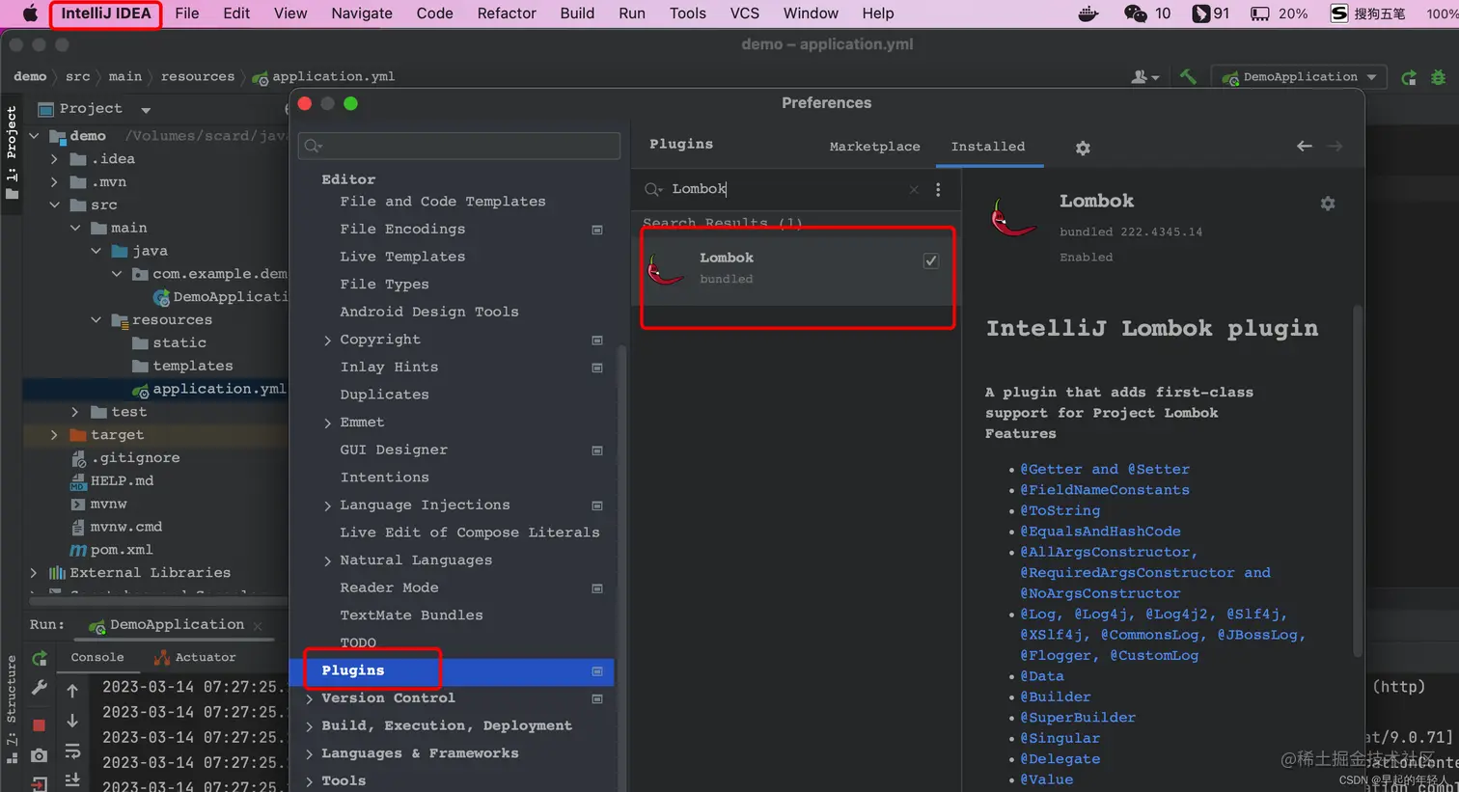
Task: Expand the Emmet settings node
Action: point(328,423)
